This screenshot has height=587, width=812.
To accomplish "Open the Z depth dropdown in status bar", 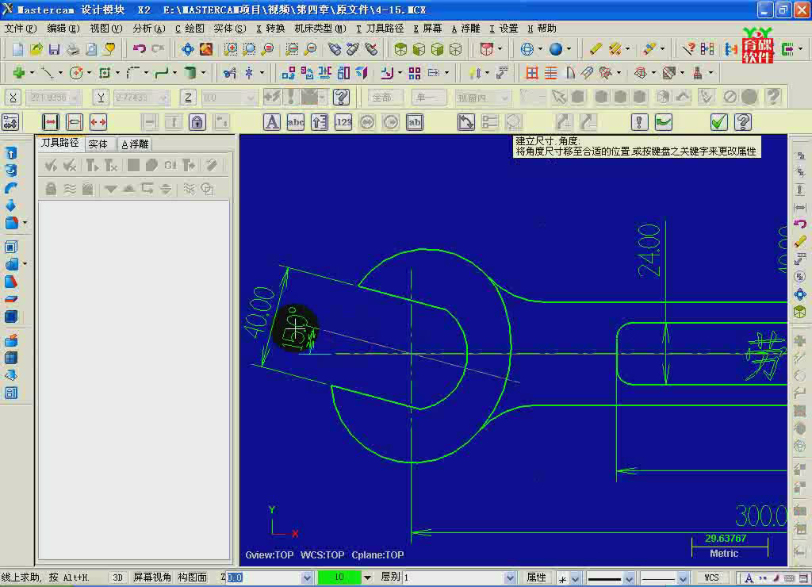I will (307, 577).
